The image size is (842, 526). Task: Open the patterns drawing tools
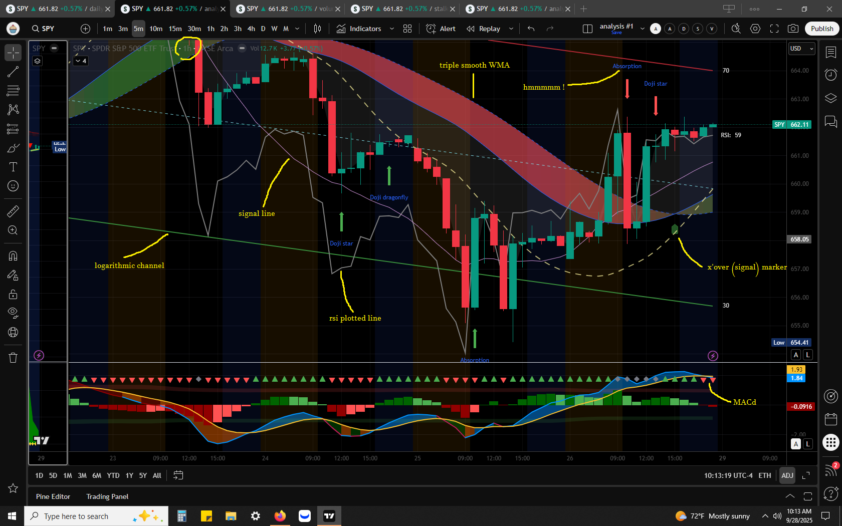pos(13,110)
